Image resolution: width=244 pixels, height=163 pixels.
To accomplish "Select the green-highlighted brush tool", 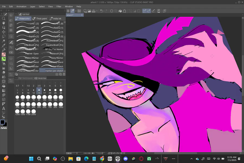I will click(4, 59).
